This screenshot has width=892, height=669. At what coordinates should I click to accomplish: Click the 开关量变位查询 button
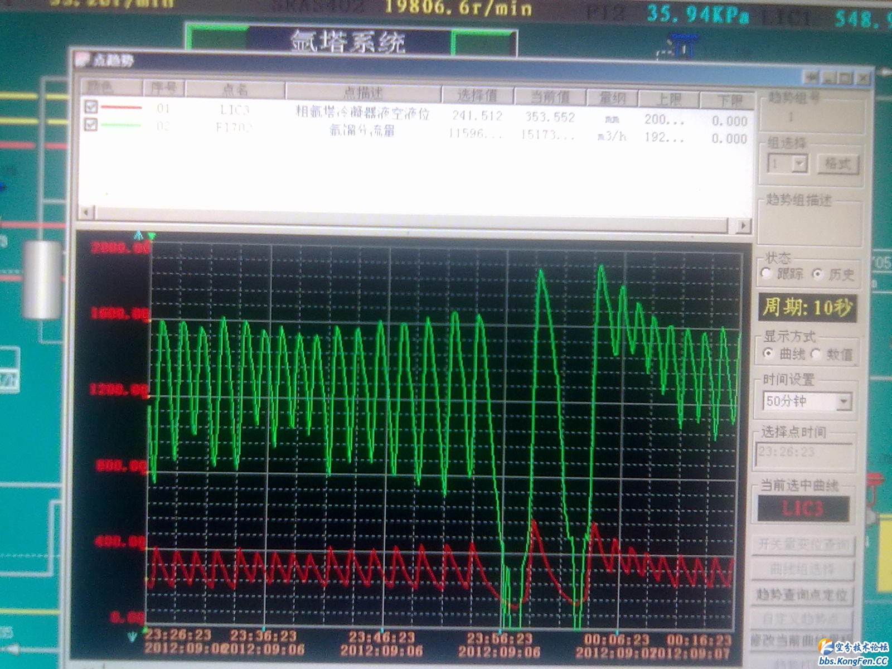tap(804, 545)
